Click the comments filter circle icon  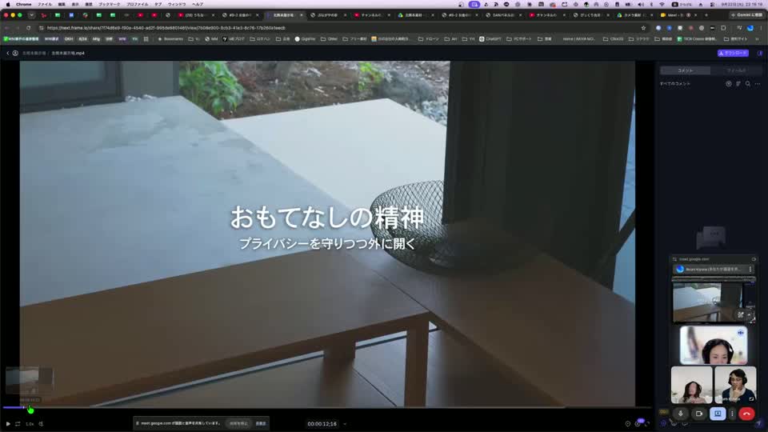(x=729, y=84)
